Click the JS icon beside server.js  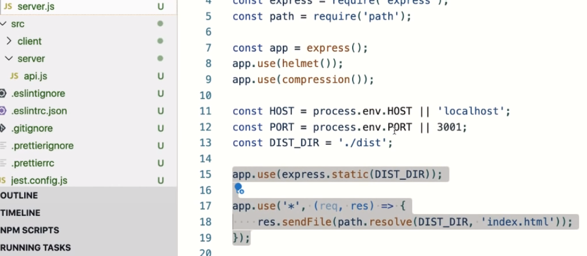coord(8,6)
